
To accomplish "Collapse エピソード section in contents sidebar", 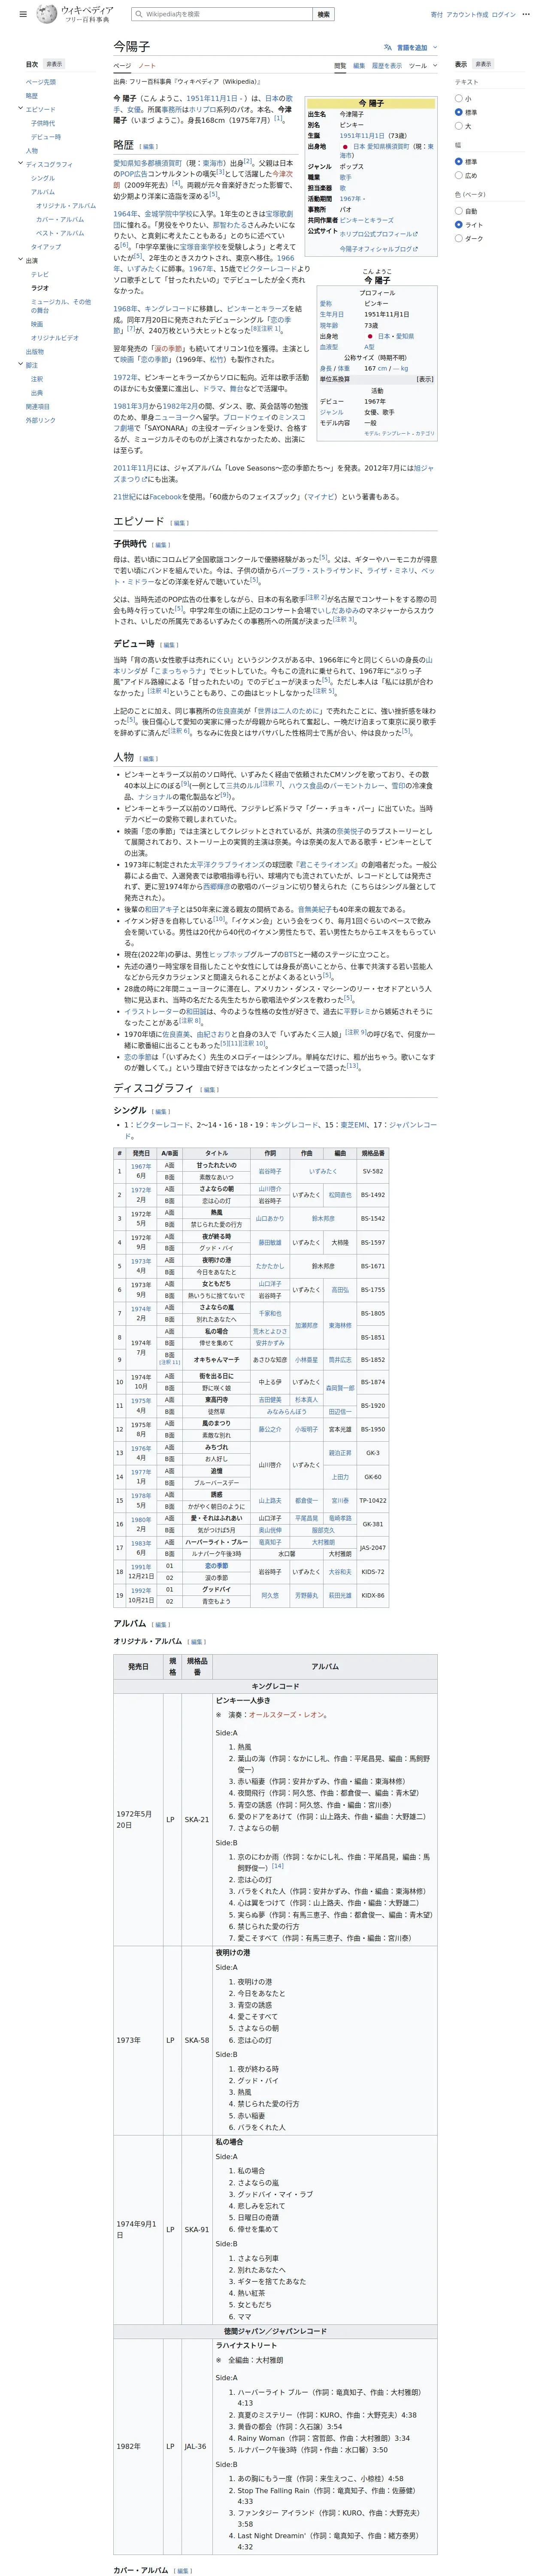I will tap(20, 109).
